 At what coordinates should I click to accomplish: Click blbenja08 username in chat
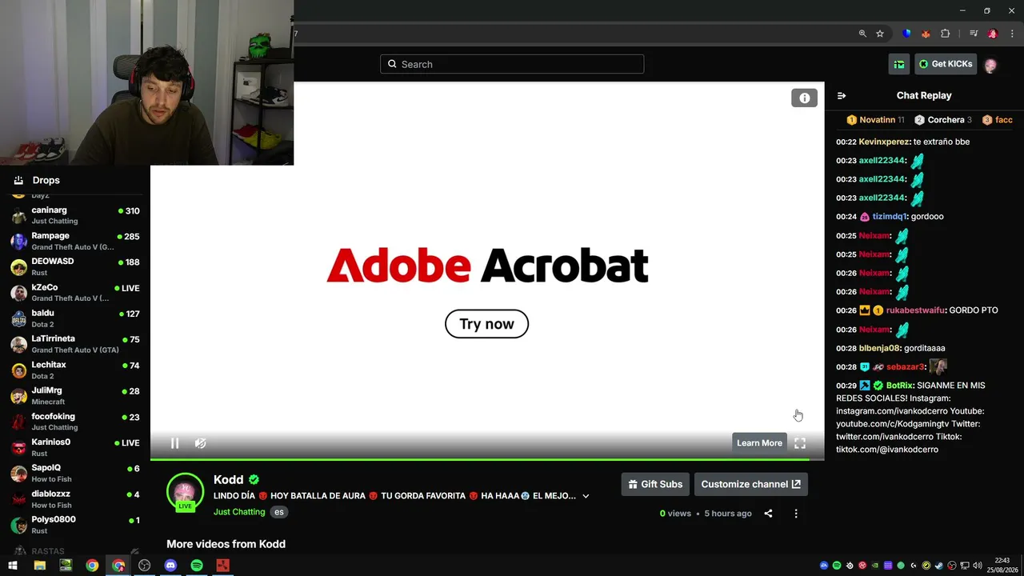(879, 348)
